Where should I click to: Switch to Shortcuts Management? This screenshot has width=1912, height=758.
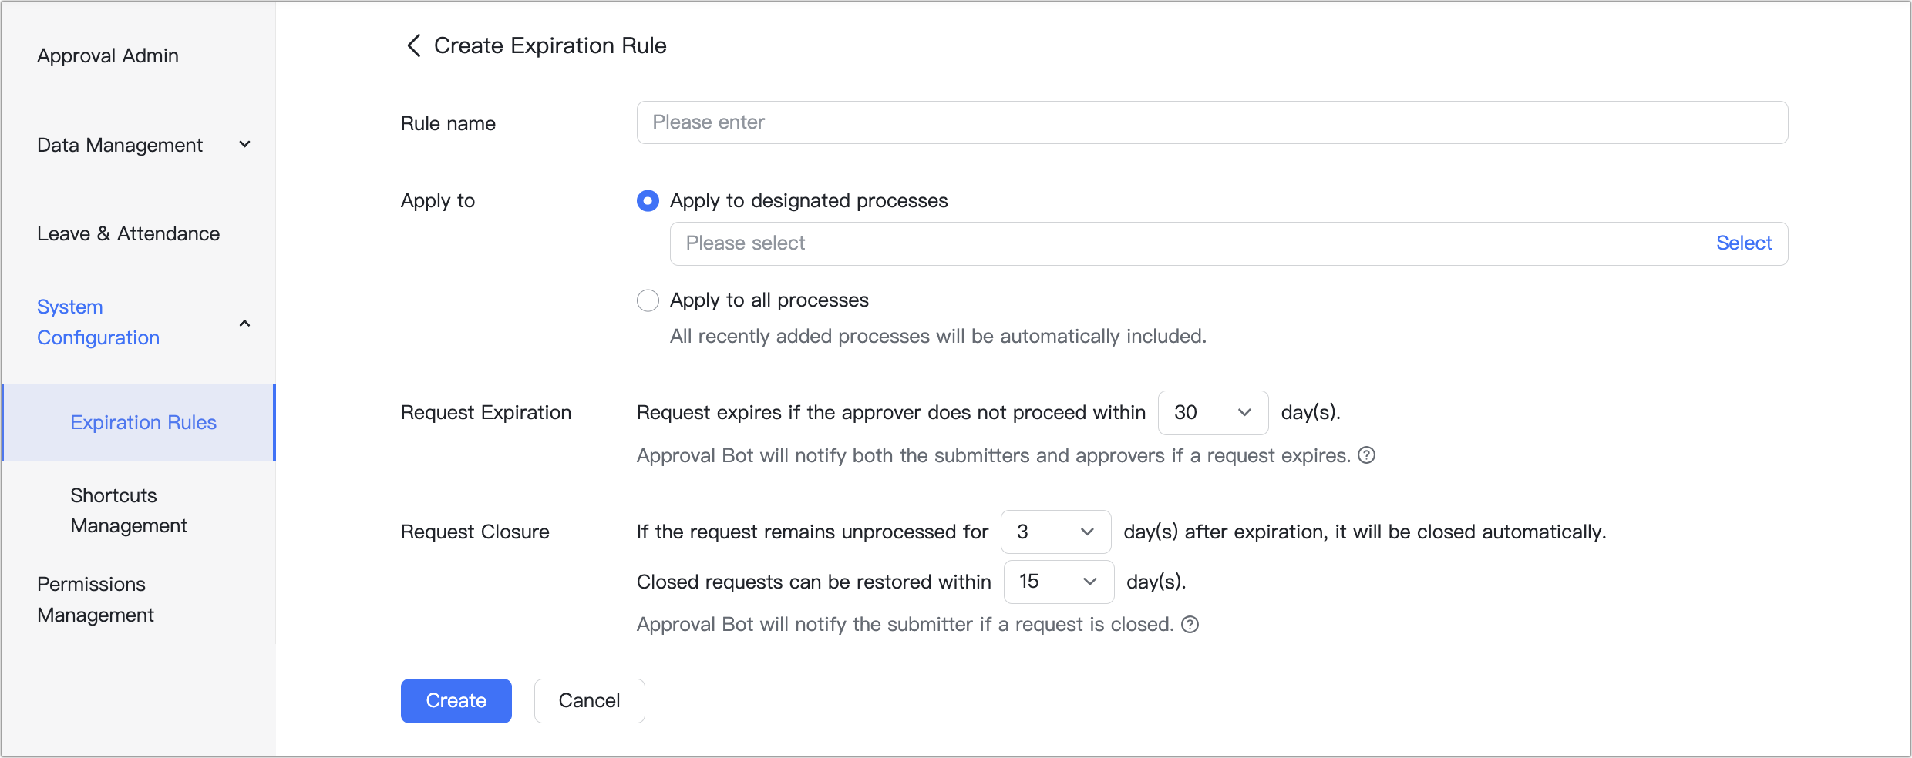click(x=128, y=510)
